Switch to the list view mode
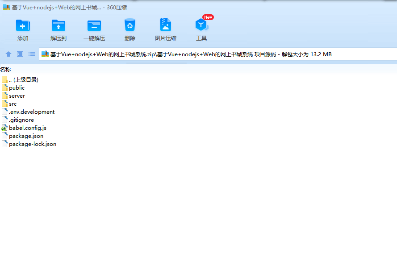 point(32,54)
